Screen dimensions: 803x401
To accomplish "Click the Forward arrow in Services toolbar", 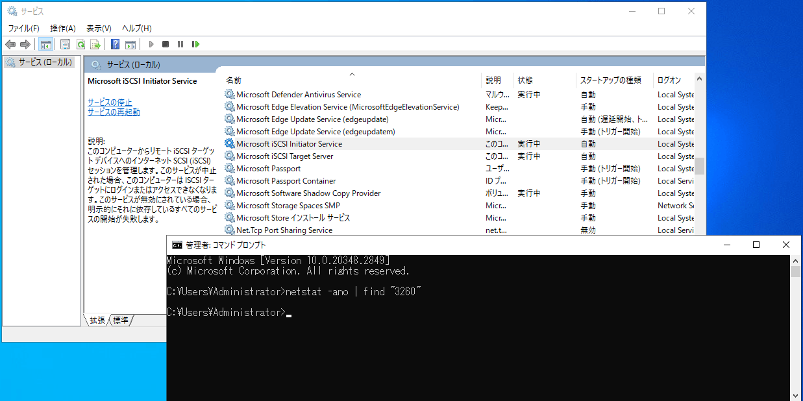I will click(x=25, y=44).
